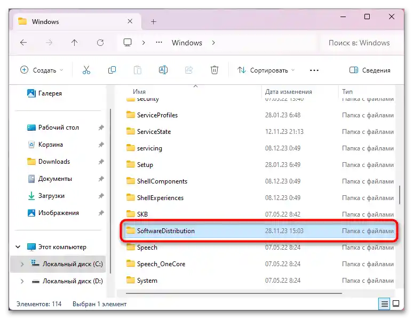Click pin icon next to Загрузки

pos(101,196)
